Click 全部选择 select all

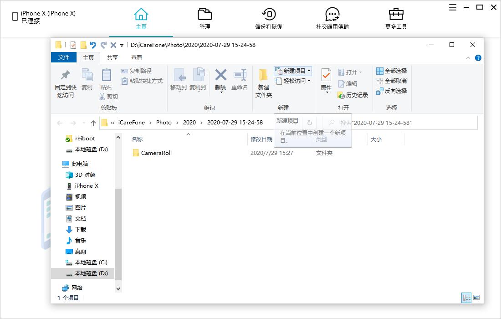click(391, 71)
